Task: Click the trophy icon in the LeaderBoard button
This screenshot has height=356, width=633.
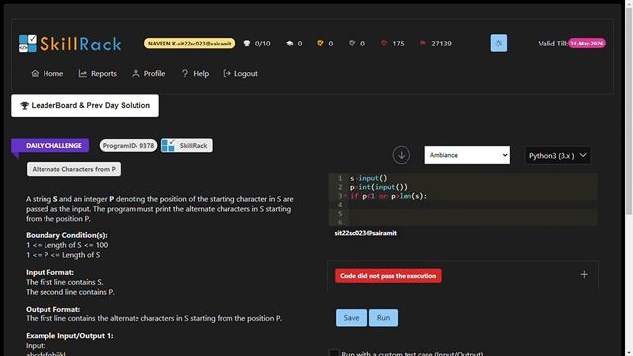Action: coord(24,106)
